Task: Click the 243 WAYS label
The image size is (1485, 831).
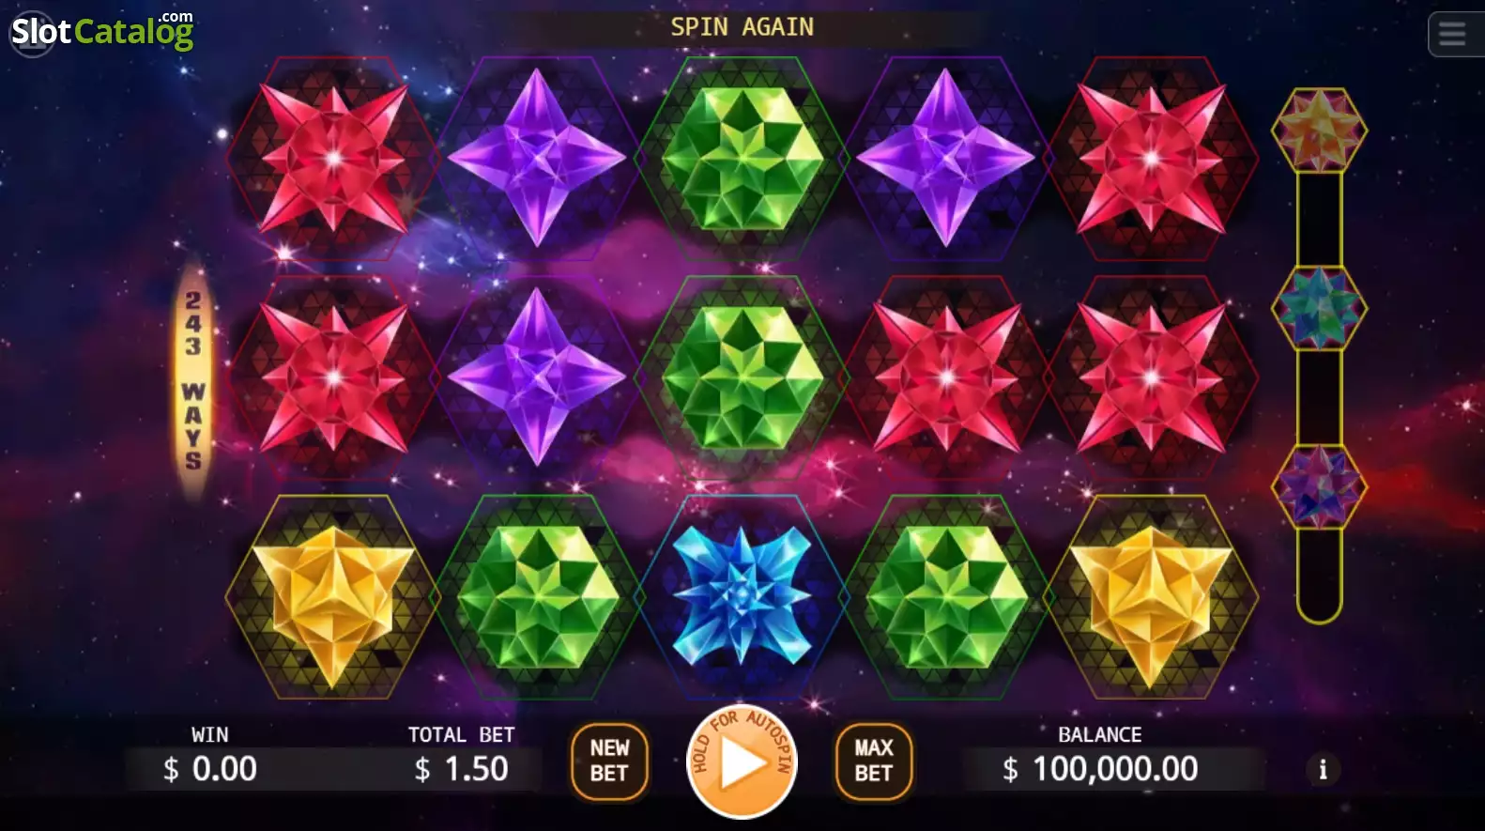Action: (x=192, y=379)
